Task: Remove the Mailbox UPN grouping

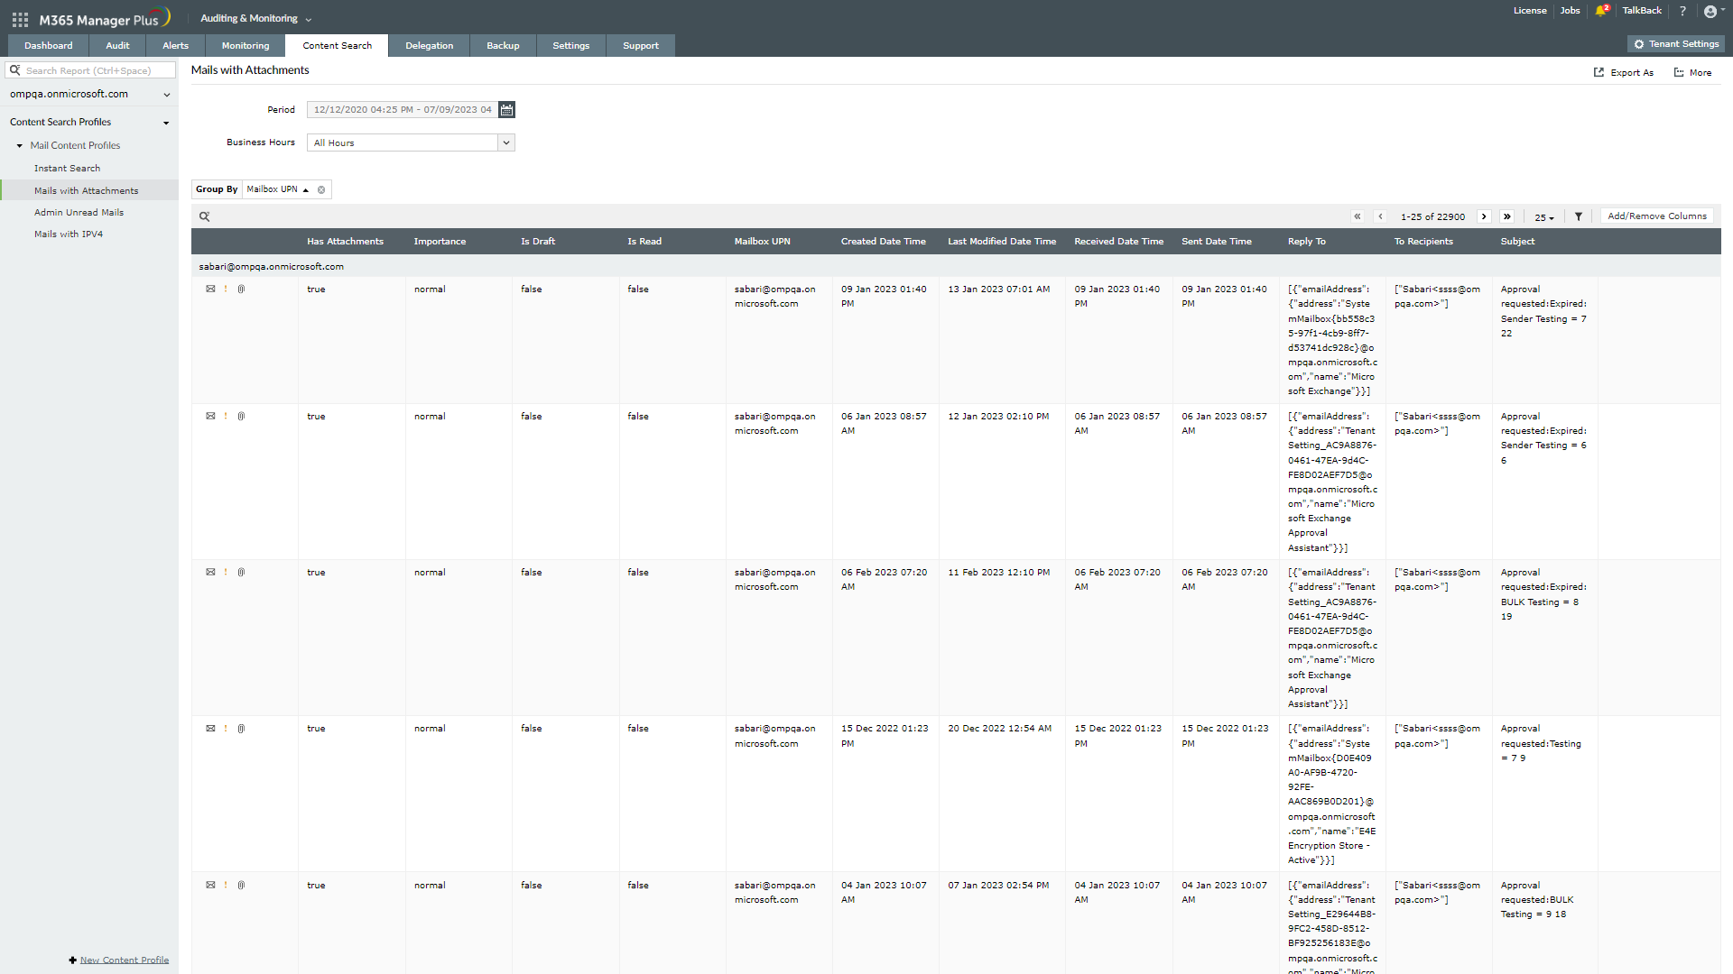Action: [x=321, y=190]
